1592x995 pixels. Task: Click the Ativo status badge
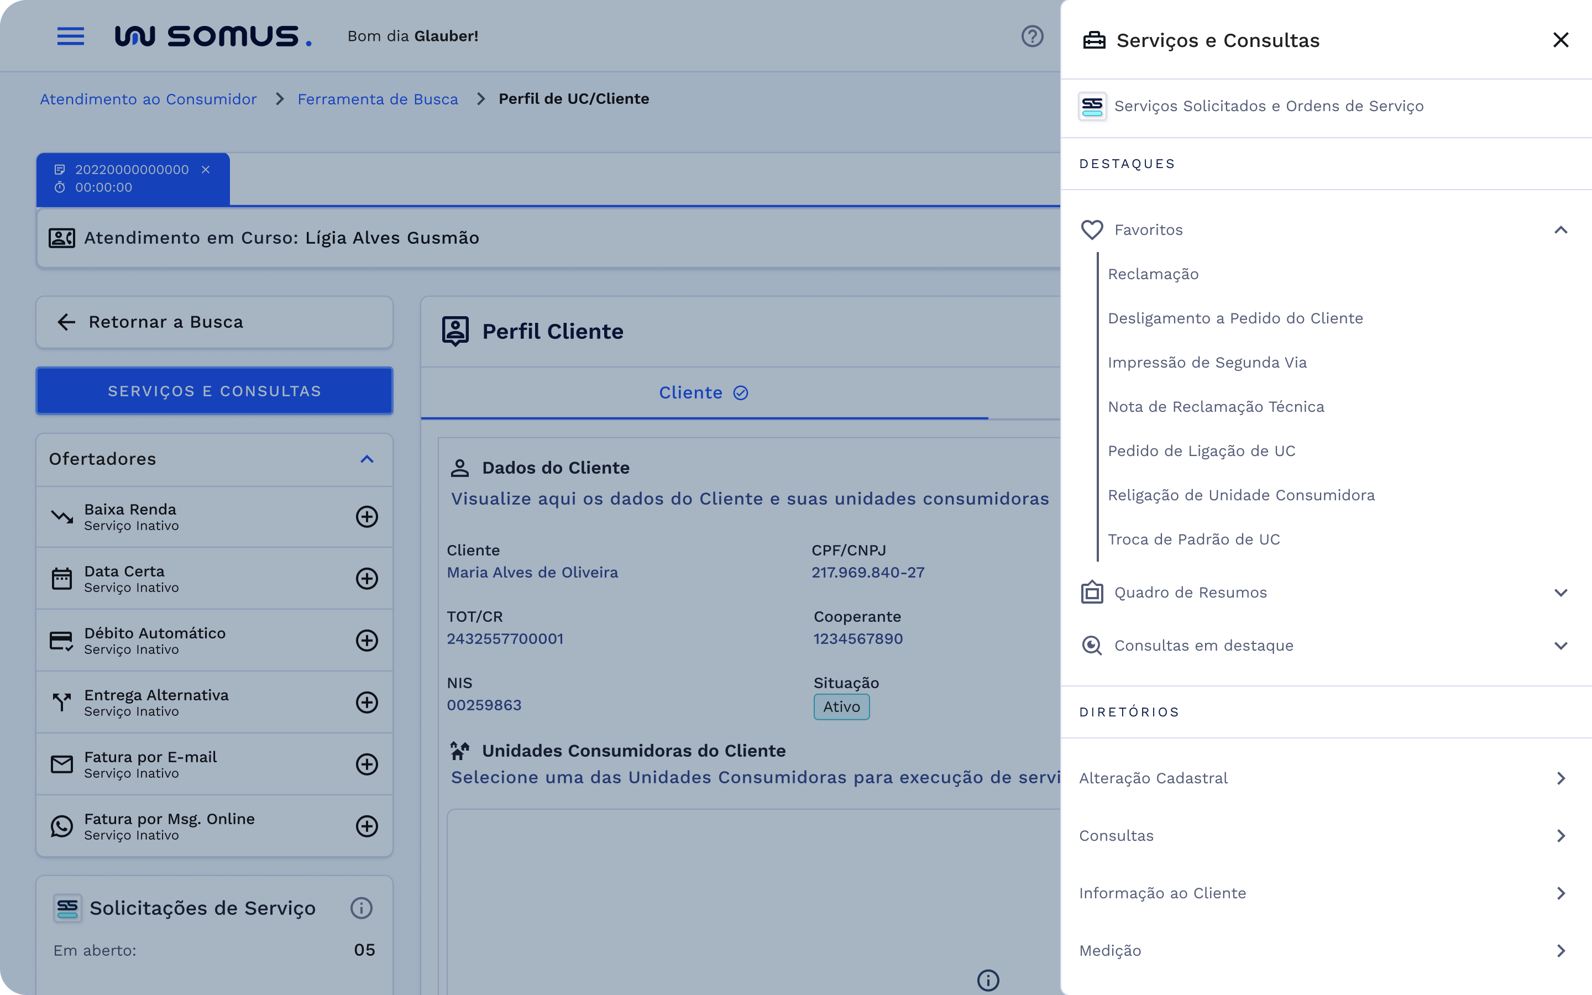841,706
